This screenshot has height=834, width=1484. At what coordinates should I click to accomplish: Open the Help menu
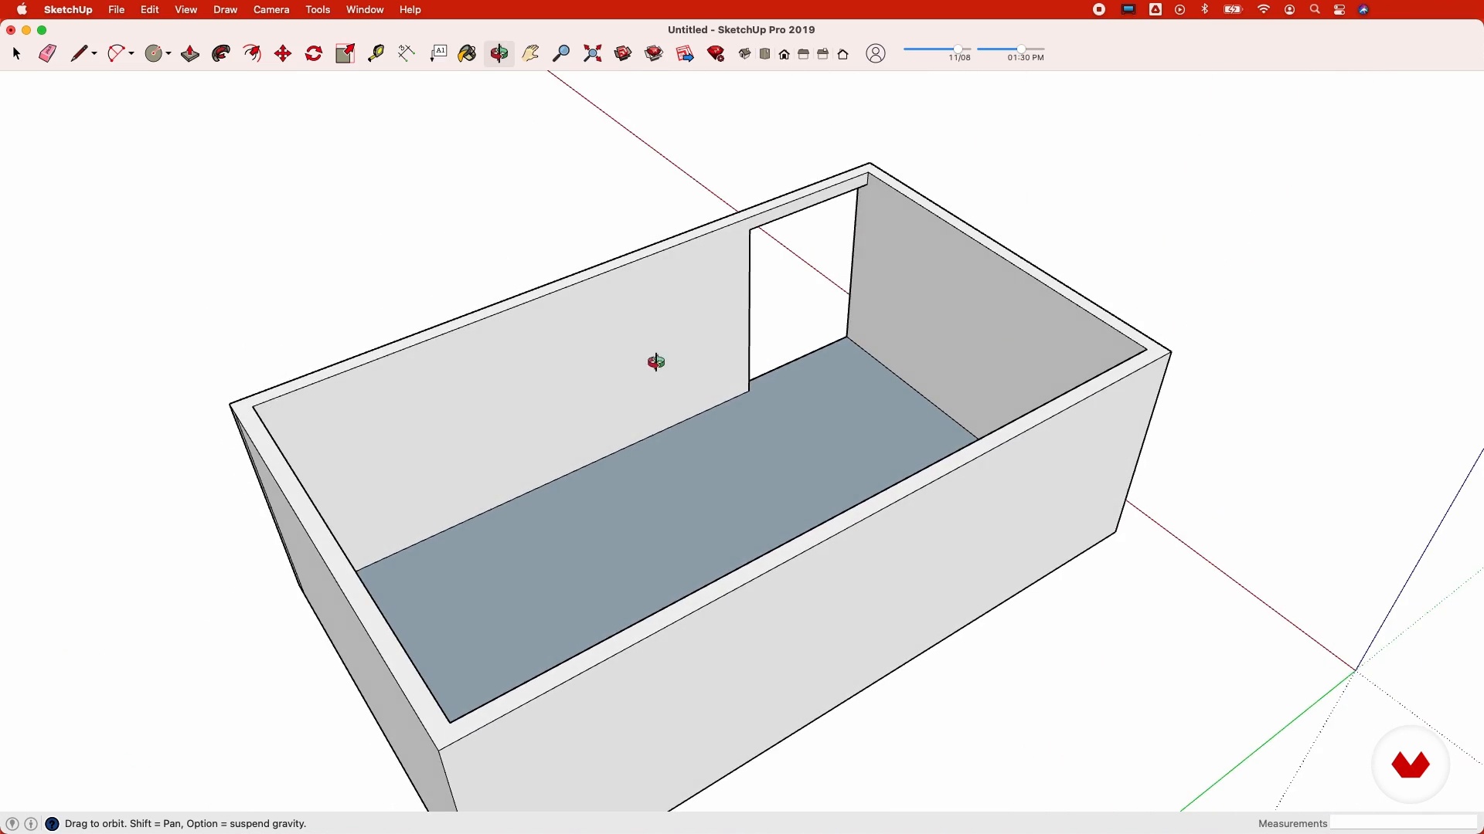point(410,10)
